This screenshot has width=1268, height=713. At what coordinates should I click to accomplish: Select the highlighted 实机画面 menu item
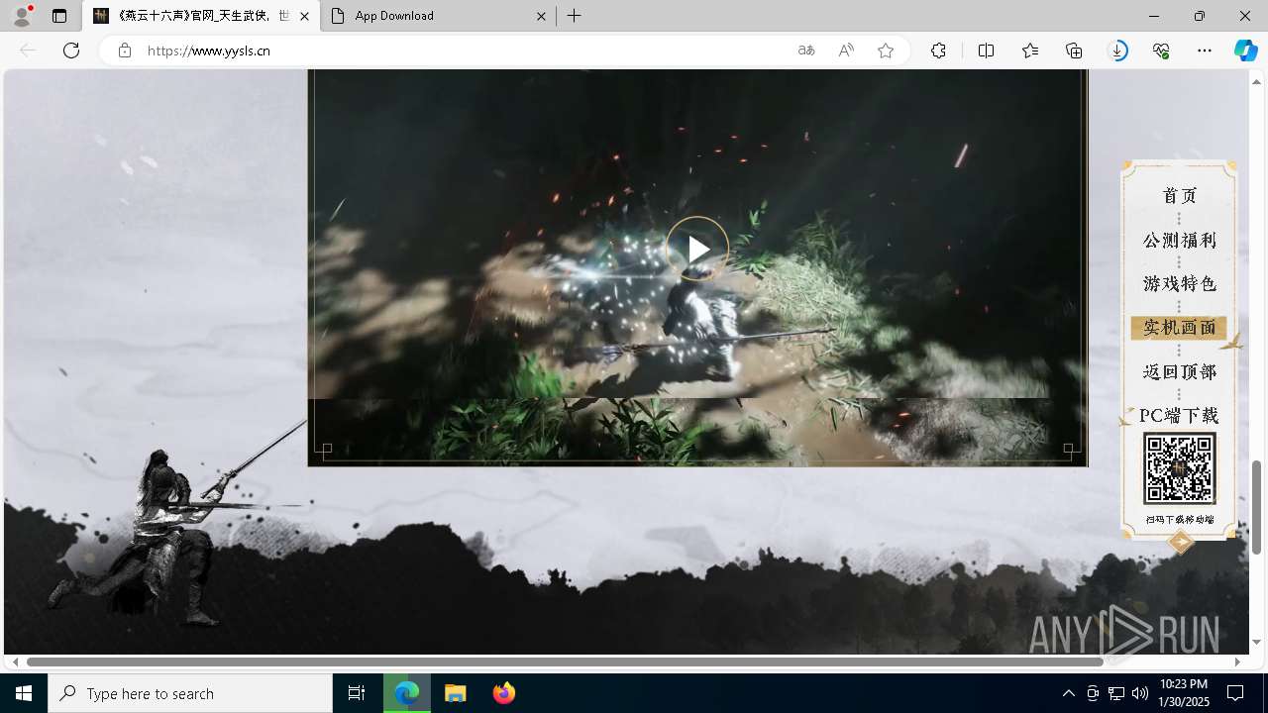(x=1179, y=328)
